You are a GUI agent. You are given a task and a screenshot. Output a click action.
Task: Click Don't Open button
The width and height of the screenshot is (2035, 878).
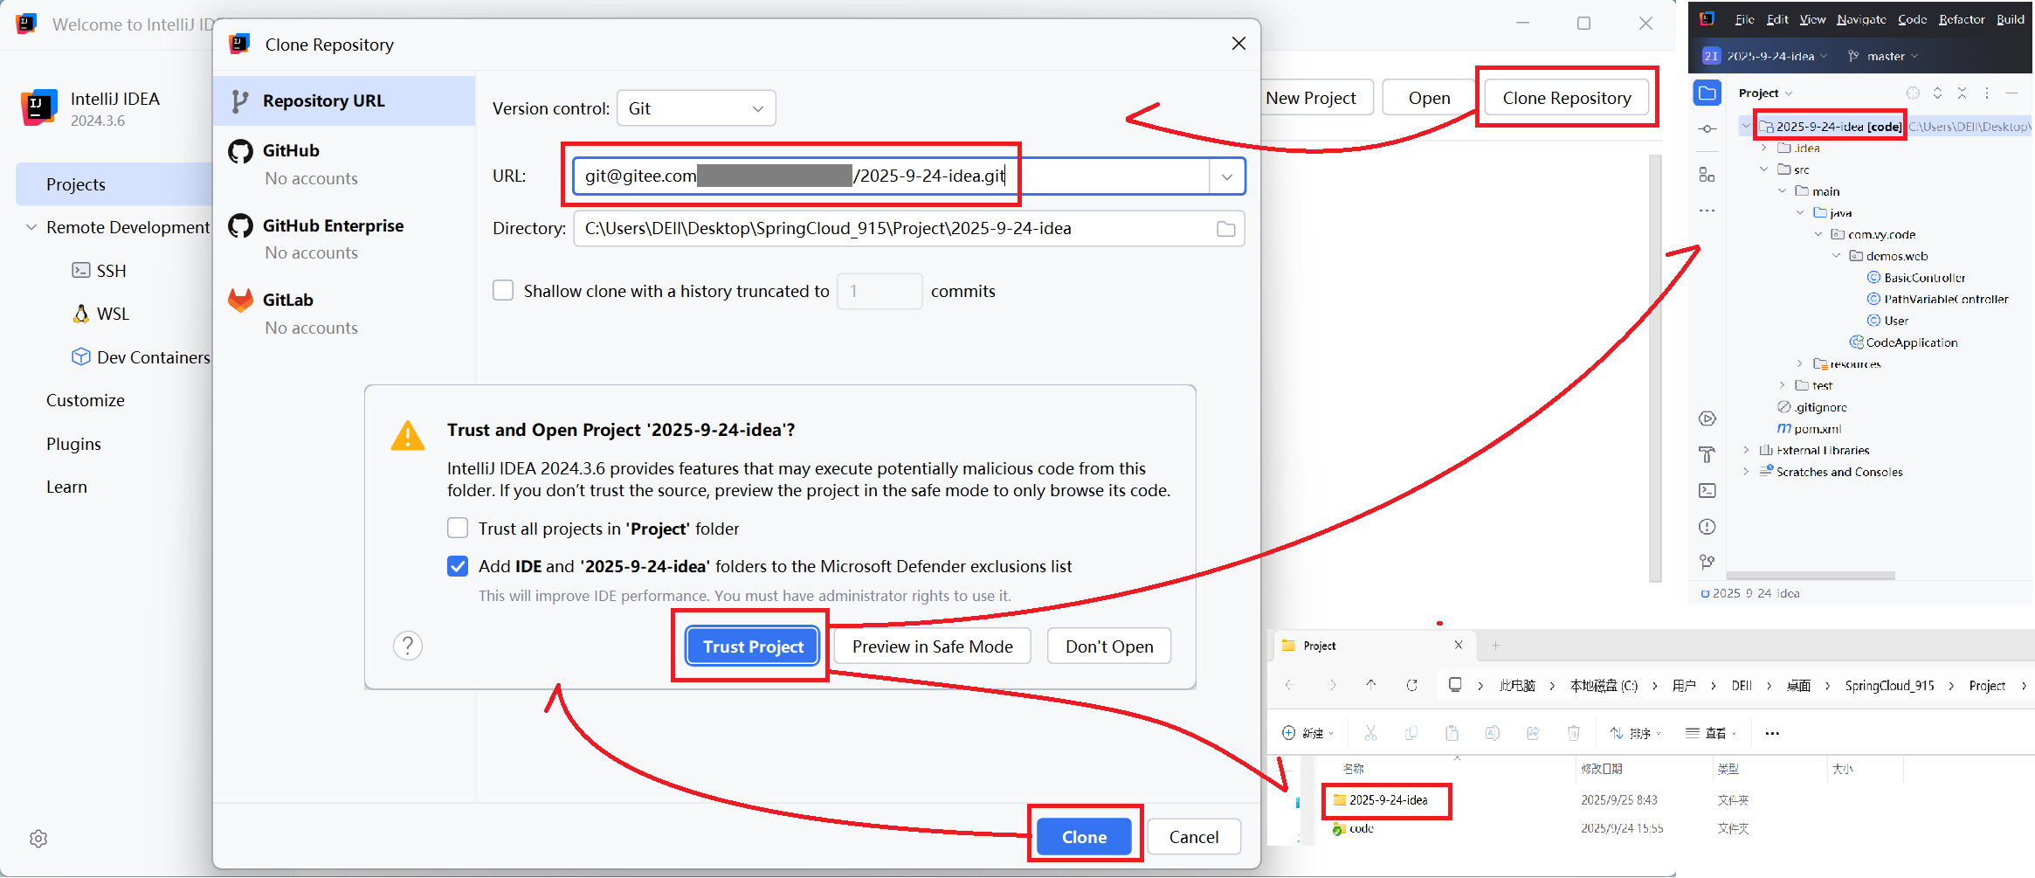click(x=1109, y=646)
